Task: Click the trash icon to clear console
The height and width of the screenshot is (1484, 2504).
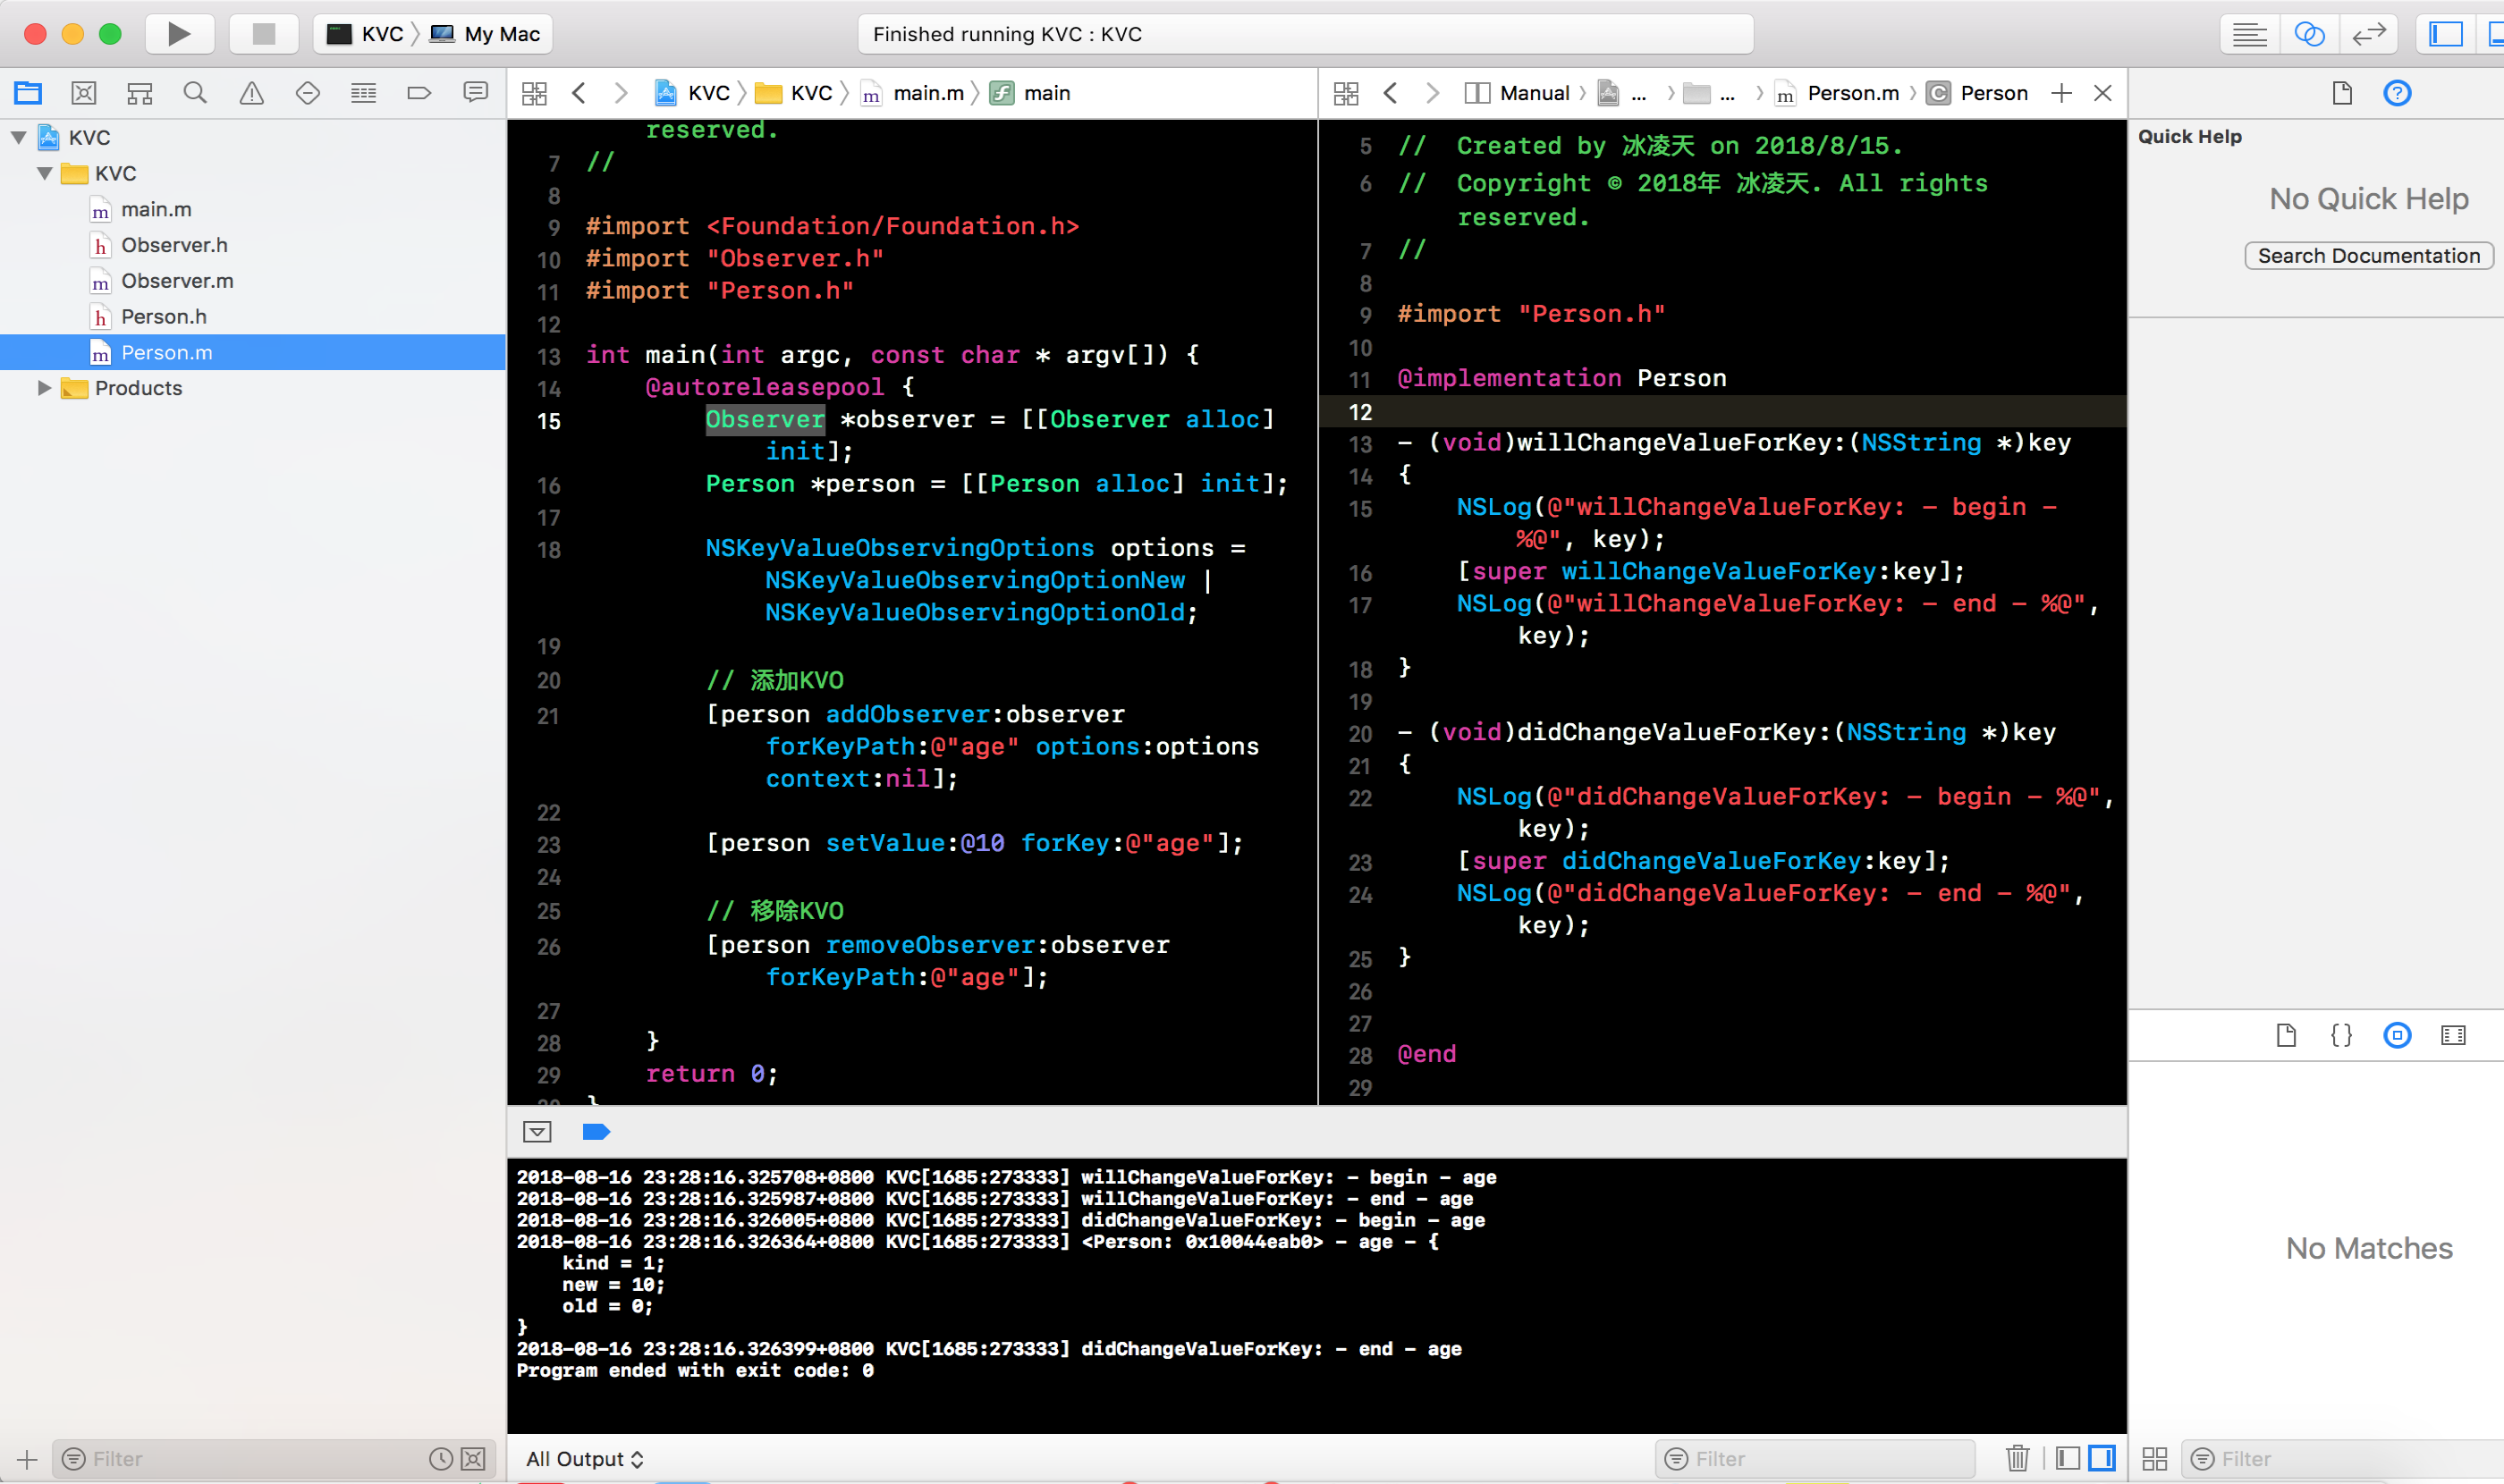Action: pos(2017,1458)
